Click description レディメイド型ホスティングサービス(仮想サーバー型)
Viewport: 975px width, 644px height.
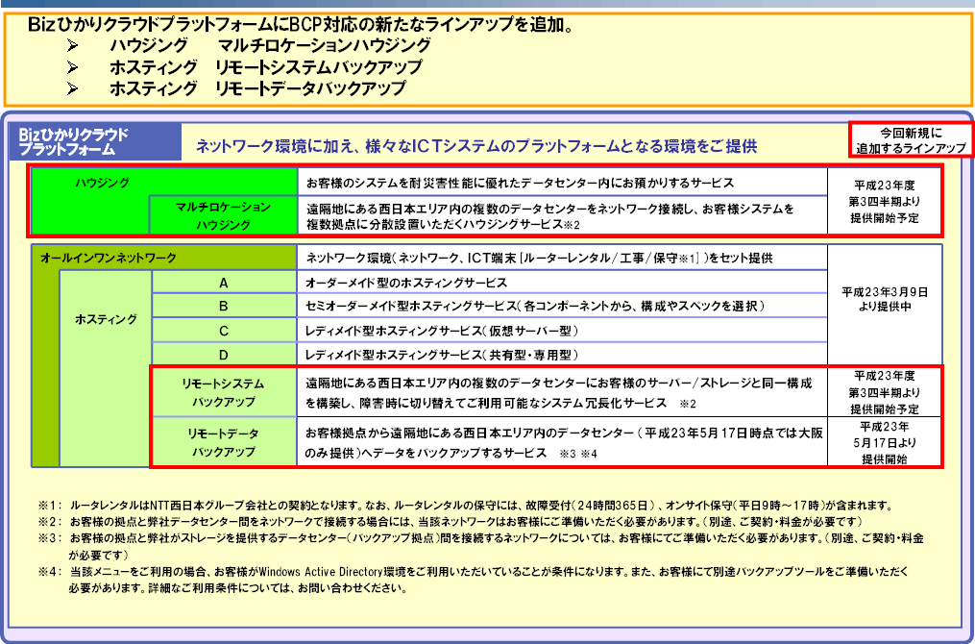click(x=442, y=331)
